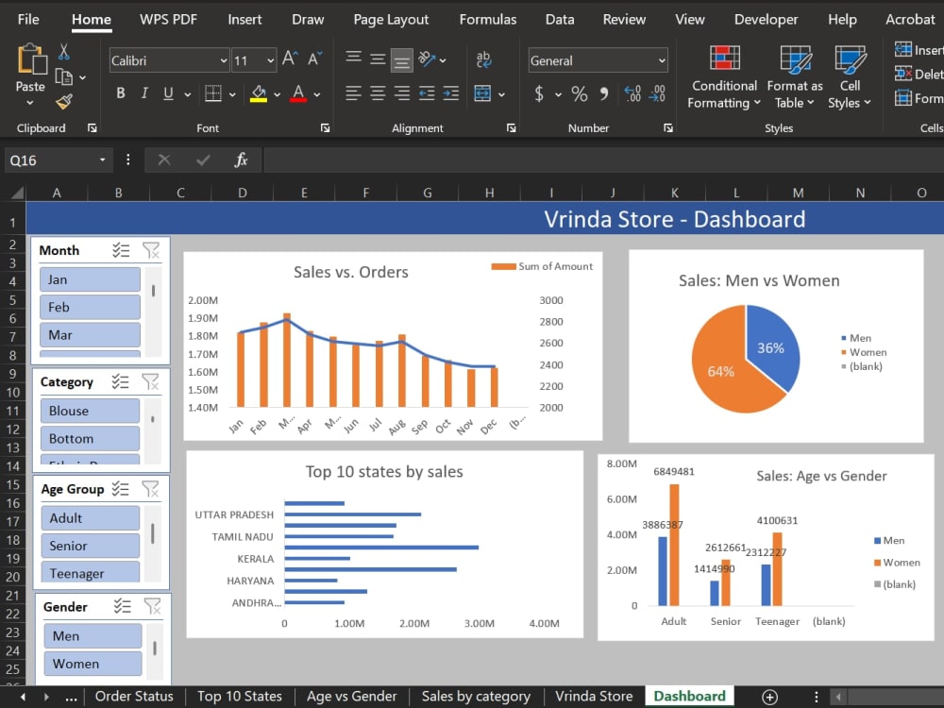The width and height of the screenshot is (944, 708).
Task: Open the General number format dropdown
Action: 662,60
